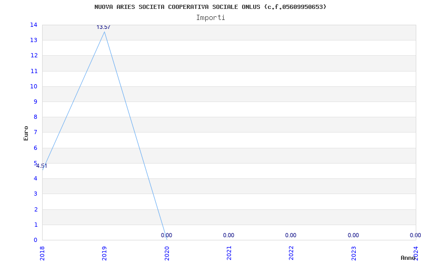This screenshot has height=263, width=421.
Task: Click the 3 tick on the y-axis
Action: [35, 194]
